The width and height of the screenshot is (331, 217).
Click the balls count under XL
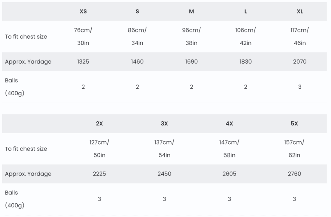coord(300,87)
